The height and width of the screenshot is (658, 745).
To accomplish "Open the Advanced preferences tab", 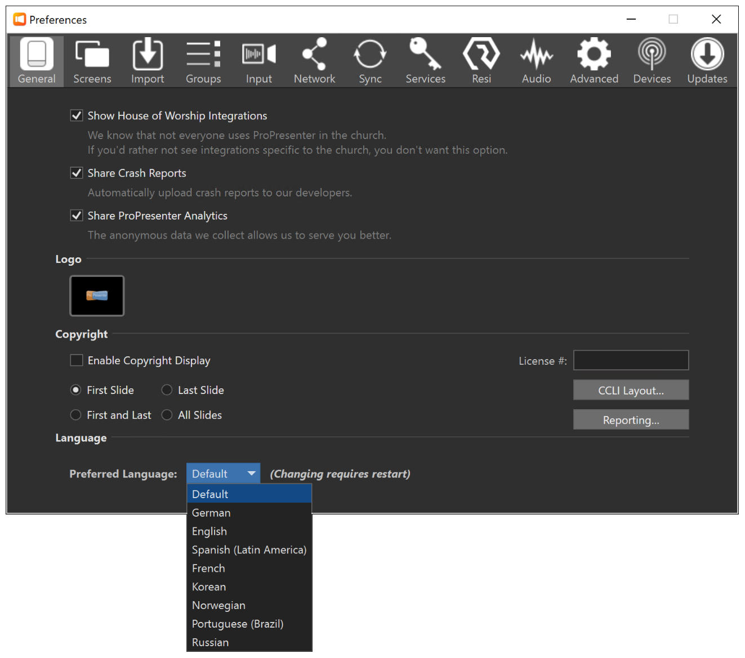I will click(594, 61).
